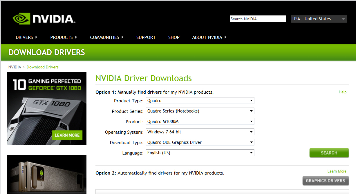The image size is (356, 194).
Task: Open the USA - United States region dropdown
Action: 319,19
